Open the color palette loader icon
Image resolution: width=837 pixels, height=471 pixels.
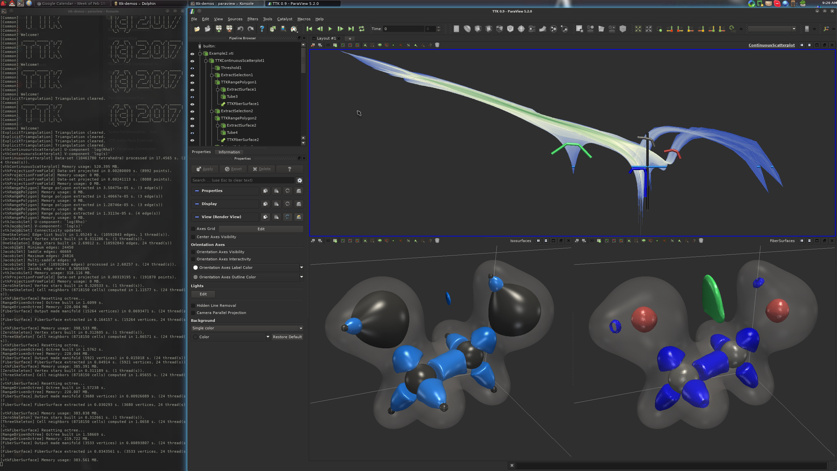pyautogui.click(x=294, y=29)
